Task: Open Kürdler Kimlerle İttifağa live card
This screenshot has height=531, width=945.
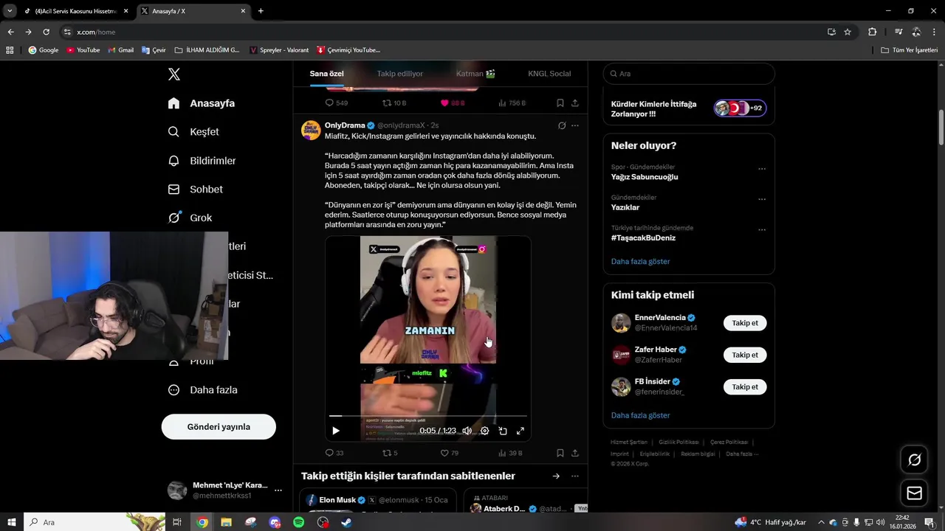Action: tap(689, 109)
